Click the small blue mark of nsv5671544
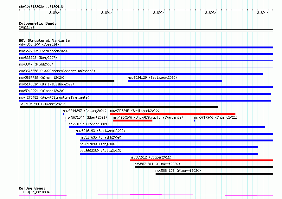Viewport: 282px width, 199px height. 66,121
